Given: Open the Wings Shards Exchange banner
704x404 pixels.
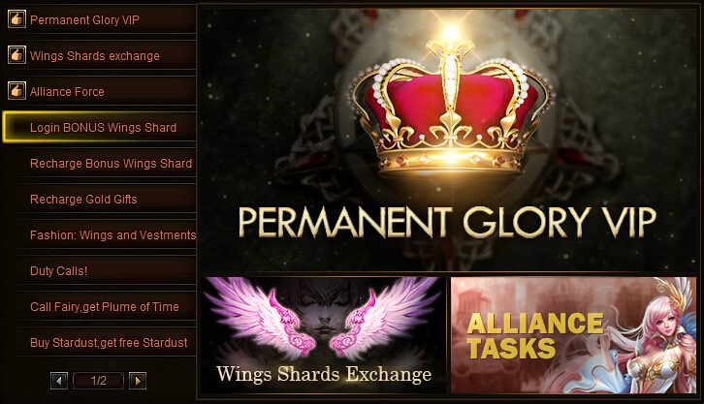Looking at the screenshot, I should coord(323,335).
